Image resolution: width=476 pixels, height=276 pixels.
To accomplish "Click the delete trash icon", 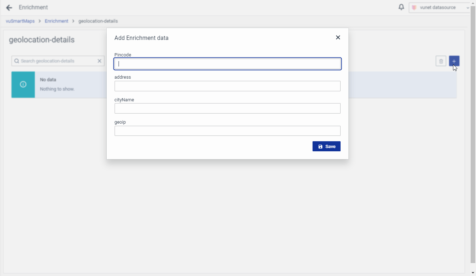I will (x=441, y=61).
